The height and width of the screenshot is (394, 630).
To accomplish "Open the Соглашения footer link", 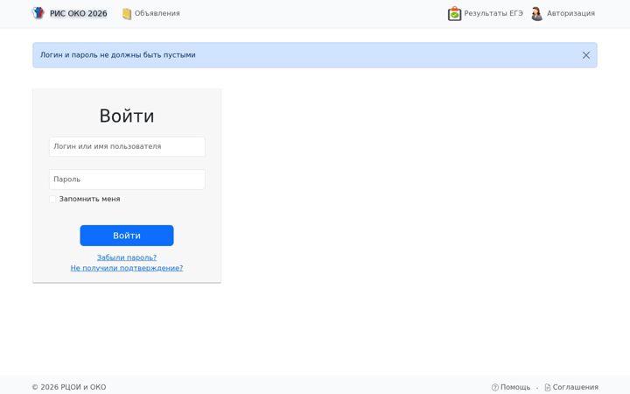I will coord(576,387).
